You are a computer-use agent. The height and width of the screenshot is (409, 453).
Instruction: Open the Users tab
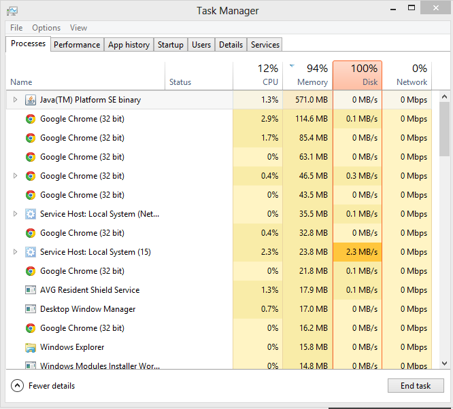201,45
